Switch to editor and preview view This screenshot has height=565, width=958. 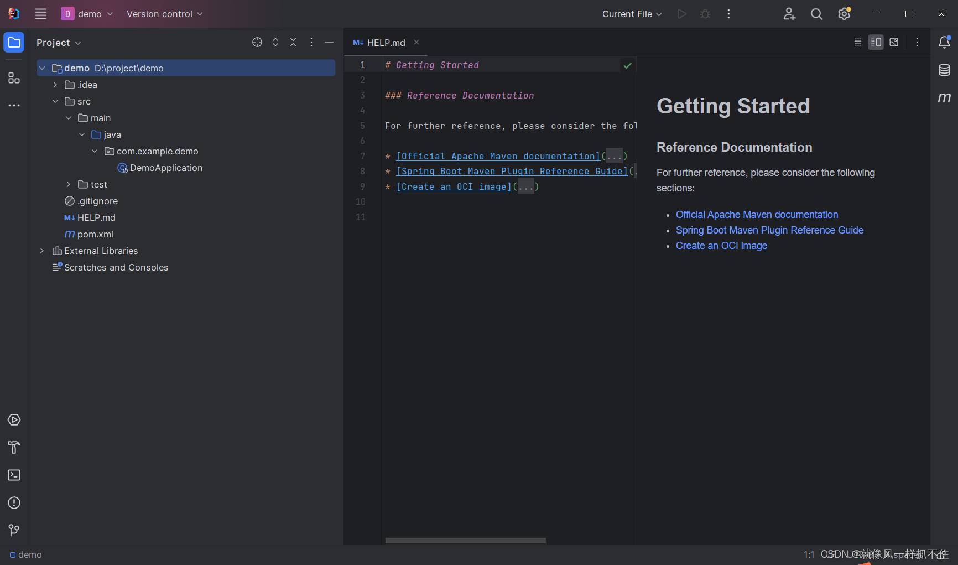pos(876,42)
